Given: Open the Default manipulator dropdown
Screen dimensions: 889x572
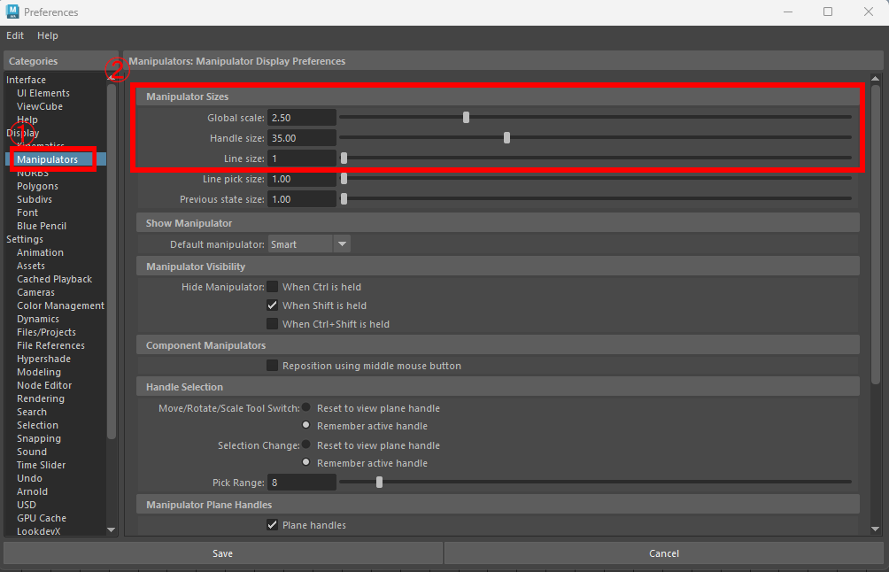Looking at the screenshot, I should pyautogui.click(x=342, y=244).
